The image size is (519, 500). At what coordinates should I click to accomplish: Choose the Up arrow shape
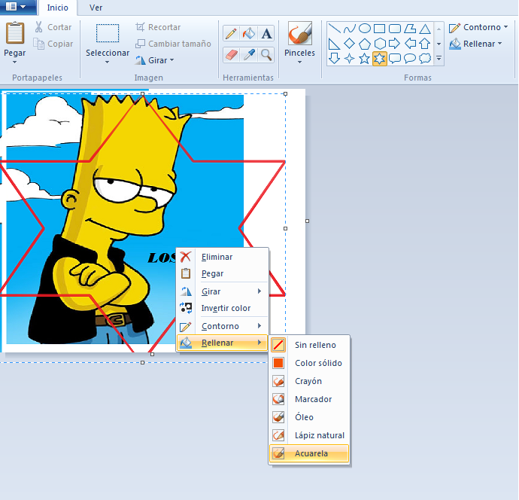click(x=425, y=44)
